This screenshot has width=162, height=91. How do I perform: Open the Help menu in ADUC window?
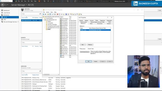(55, 12)
